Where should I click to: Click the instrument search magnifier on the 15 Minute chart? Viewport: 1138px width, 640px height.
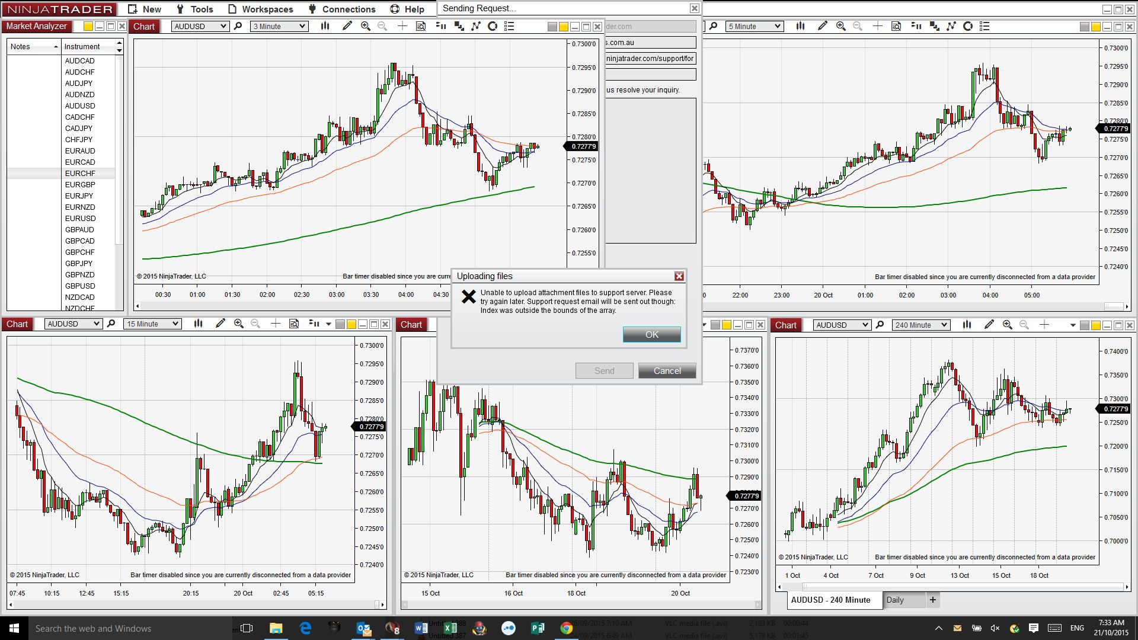point(111,324)
